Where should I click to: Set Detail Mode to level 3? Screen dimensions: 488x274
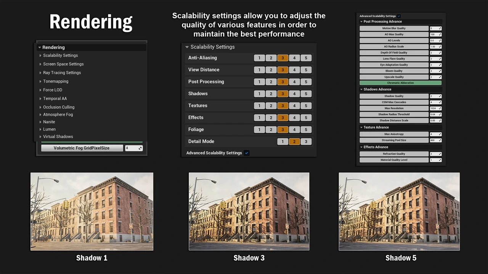[x=306, y=142]
